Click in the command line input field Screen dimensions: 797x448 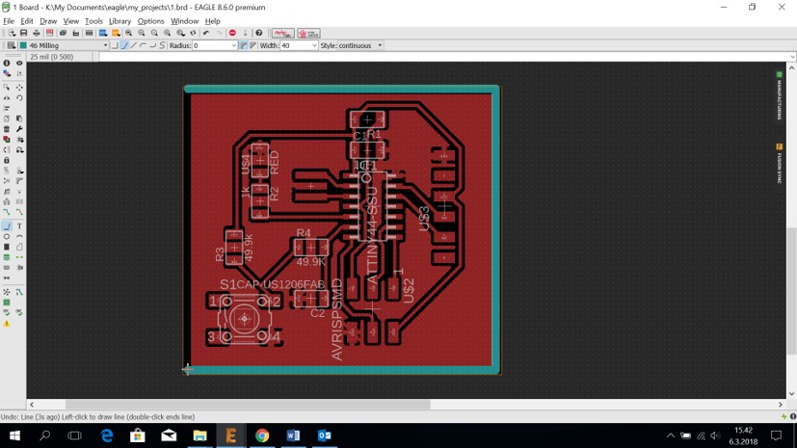click(443, 57)
